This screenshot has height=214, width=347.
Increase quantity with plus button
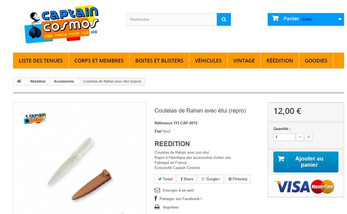coord(308,137)
